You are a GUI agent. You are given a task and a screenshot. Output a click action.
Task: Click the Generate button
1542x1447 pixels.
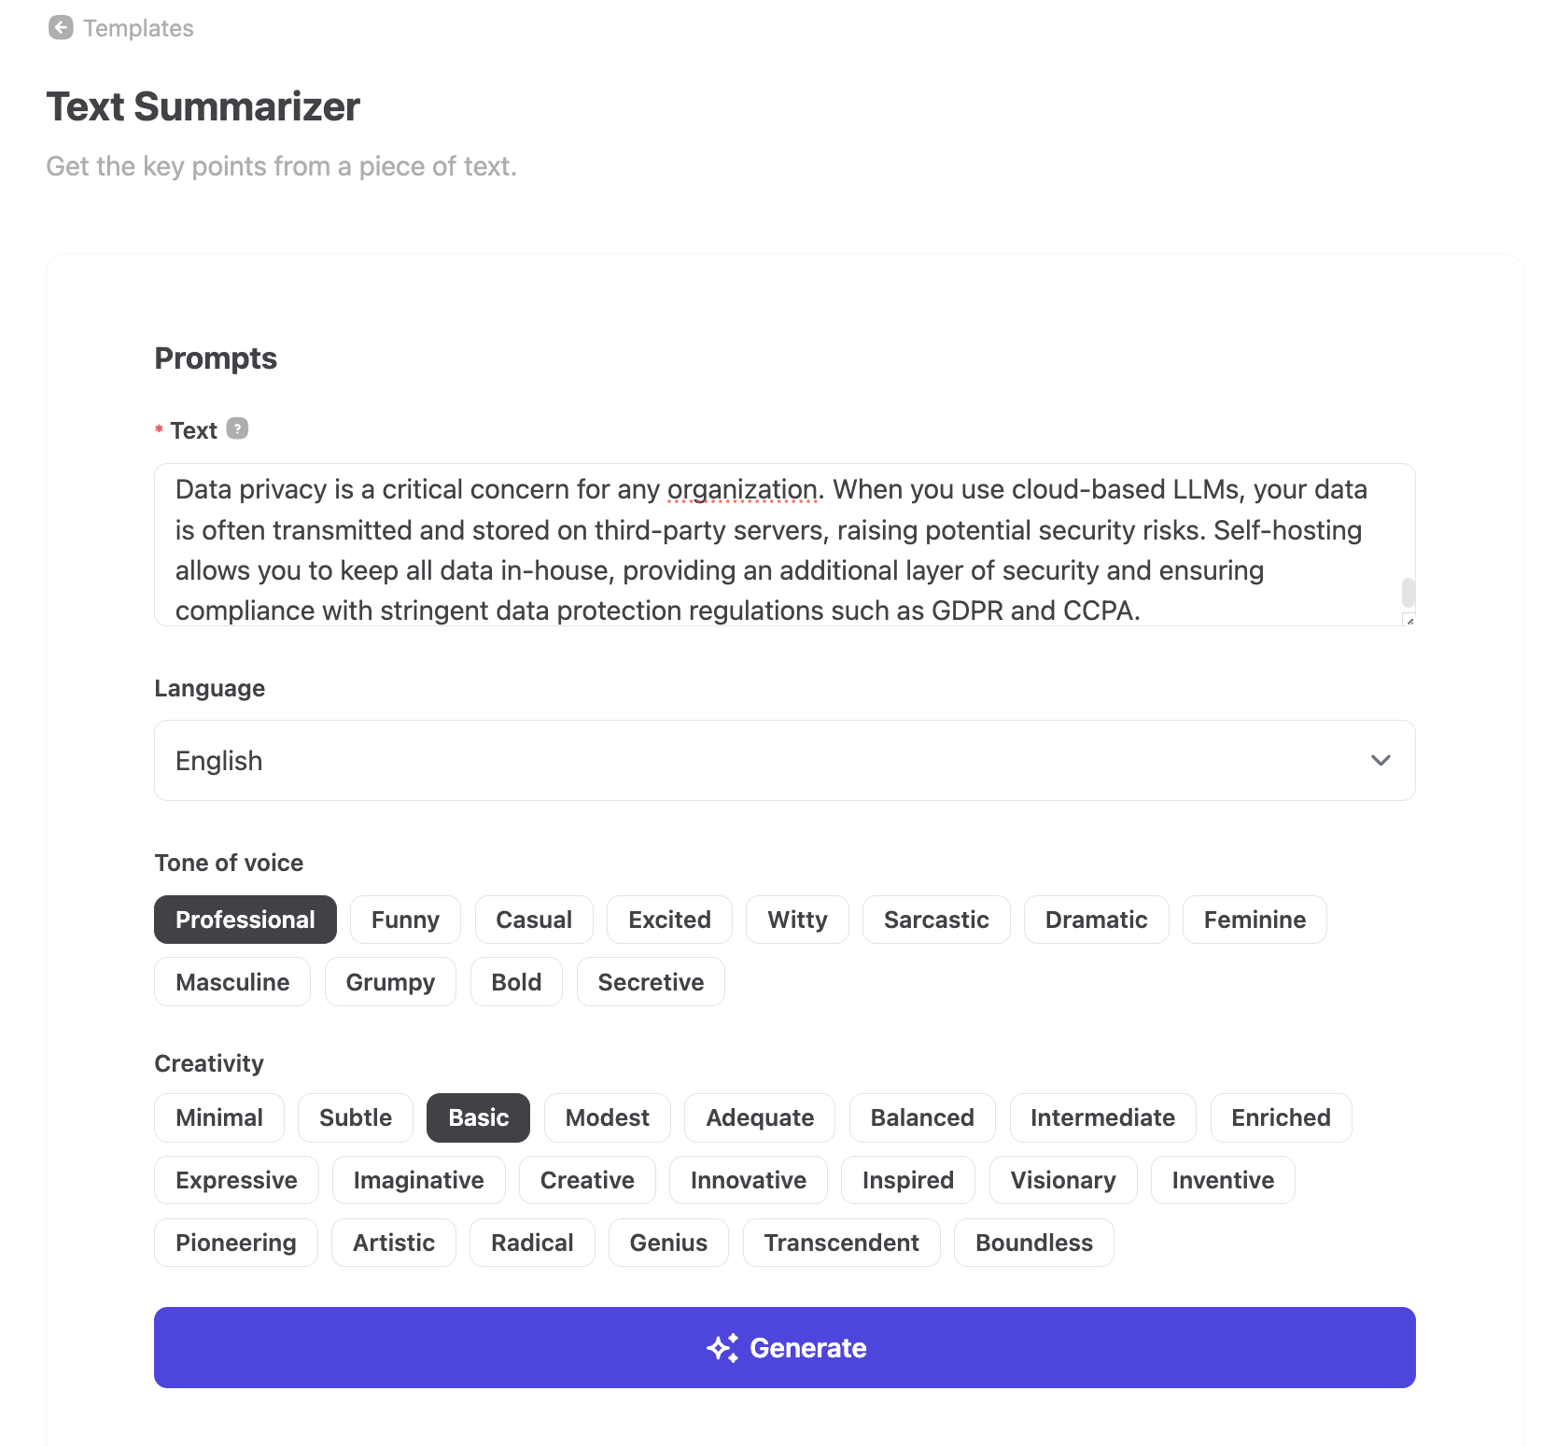coord(785,1348)
